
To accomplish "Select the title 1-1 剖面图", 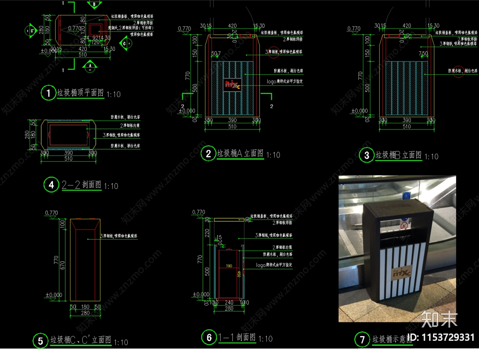I will [x=237, y=337].
